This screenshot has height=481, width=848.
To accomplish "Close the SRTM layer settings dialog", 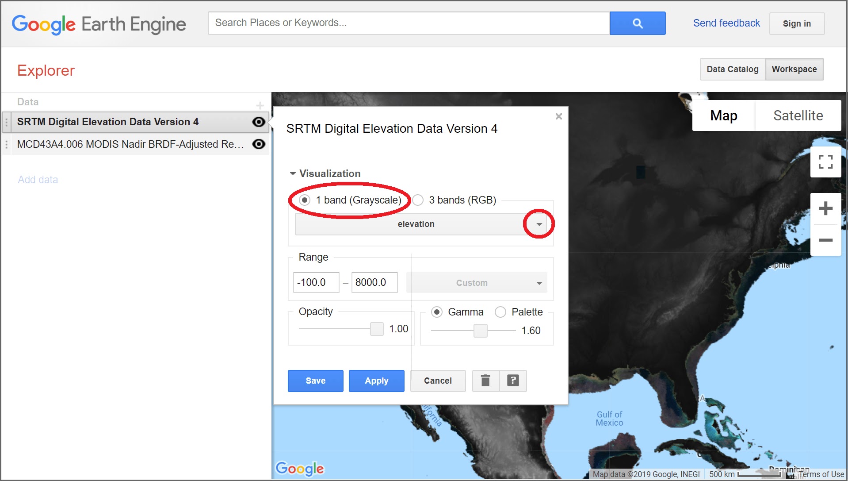I will (x=559, y=116).
